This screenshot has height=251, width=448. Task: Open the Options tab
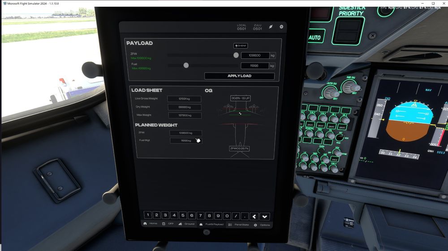click(262, 225)
